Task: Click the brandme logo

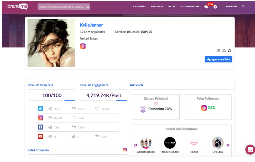Action: (x=18, y=7)
